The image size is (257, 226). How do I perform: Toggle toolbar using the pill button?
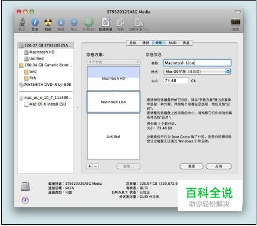(238, 12)
